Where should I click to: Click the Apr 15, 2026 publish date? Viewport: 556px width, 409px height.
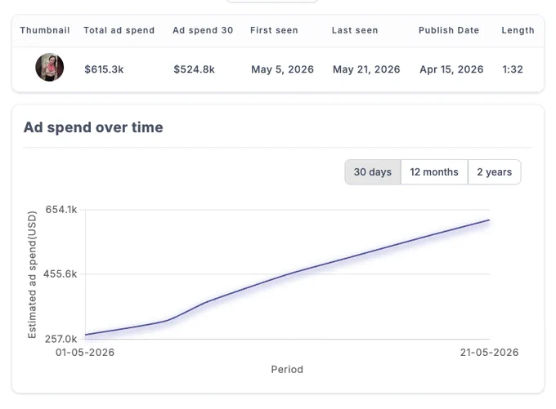coord(451,69)
